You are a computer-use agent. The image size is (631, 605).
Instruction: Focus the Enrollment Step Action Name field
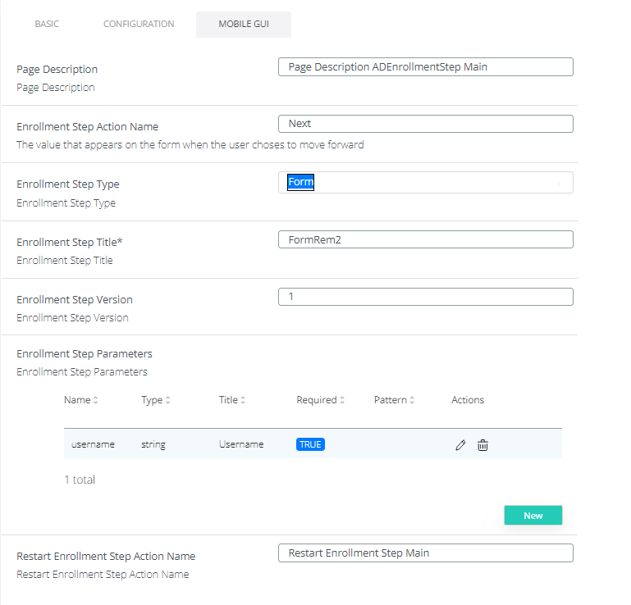pyautogui.click(x=425, y=124)
